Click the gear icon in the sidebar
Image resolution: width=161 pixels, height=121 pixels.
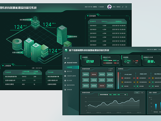pyautogui.click(x=65, y=80)
